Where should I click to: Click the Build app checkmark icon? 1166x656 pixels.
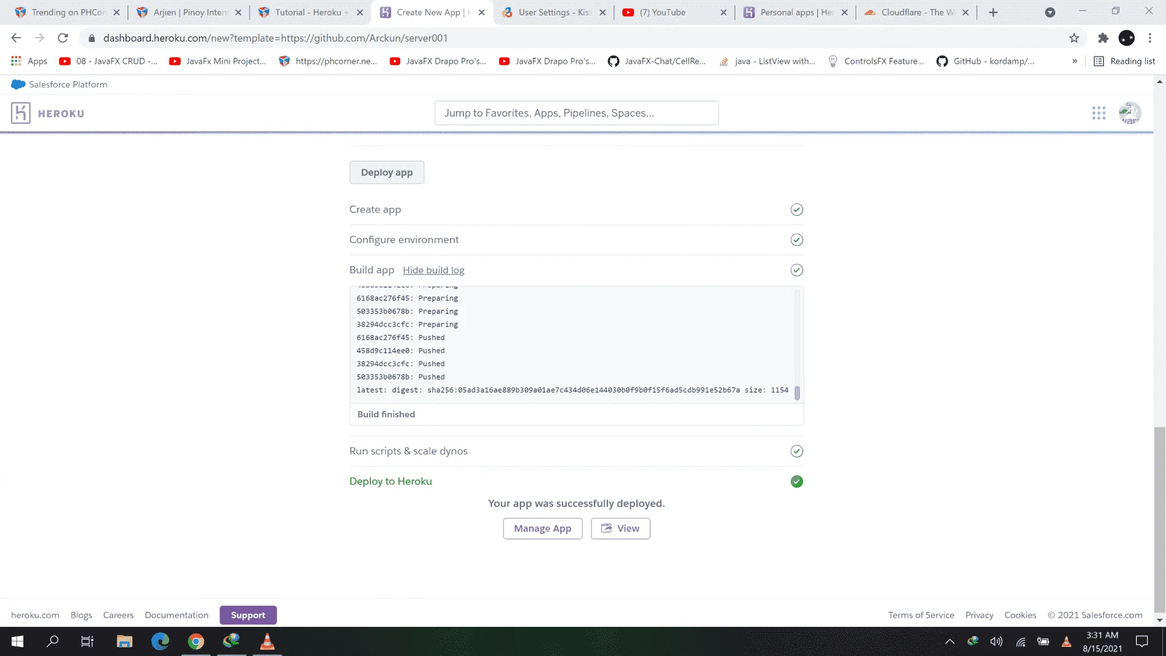pos(797,270)
